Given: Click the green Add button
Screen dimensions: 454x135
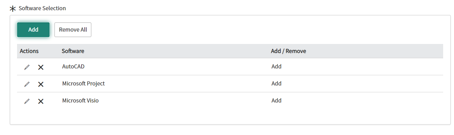Looking at the screenshot, I should pyautogui.click(x=33, y=30).
